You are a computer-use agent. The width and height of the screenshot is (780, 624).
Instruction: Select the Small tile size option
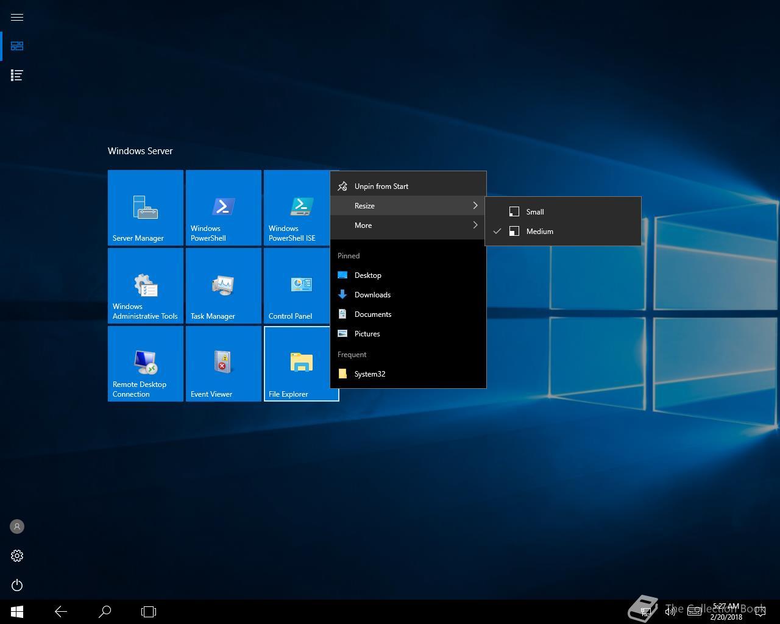point(535,212)
